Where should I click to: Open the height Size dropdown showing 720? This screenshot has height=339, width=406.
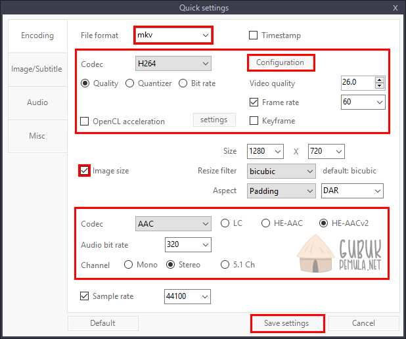(327, 151)
